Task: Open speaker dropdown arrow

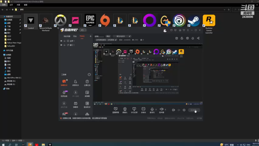Action: pyautogui.click(x=165, y=109)
